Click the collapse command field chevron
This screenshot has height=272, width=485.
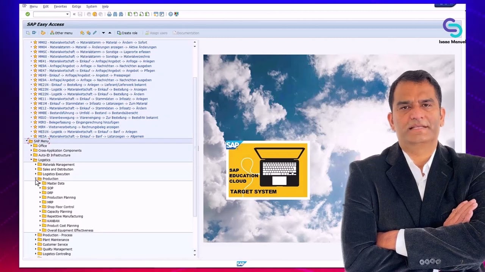pyautogui.click(x=74, y=14)
